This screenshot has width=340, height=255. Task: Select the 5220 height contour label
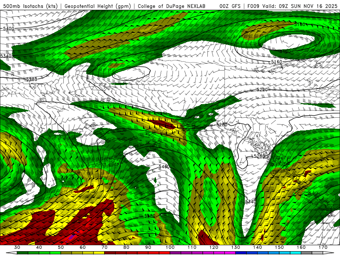point(262,90)
